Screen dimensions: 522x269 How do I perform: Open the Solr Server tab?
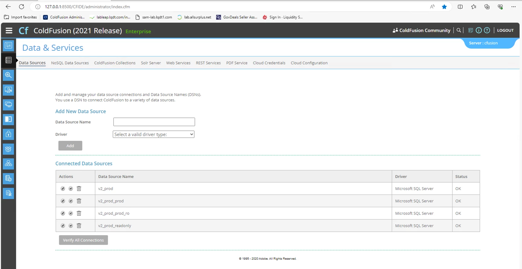[x=151, y=63]
